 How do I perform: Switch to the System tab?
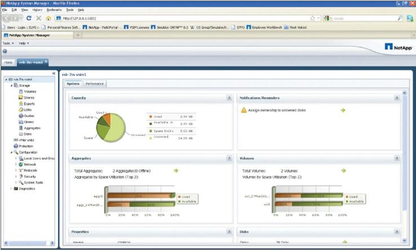pyautogui.click(x=73, y=84)
